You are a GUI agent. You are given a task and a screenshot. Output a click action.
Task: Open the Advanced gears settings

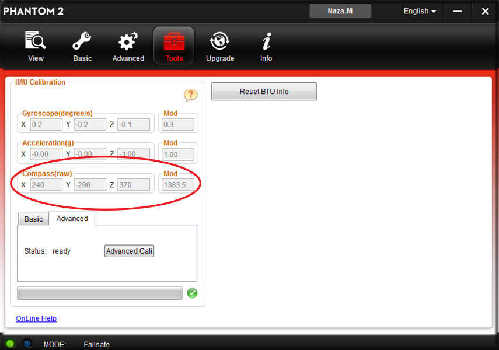(x=128, y=46)
